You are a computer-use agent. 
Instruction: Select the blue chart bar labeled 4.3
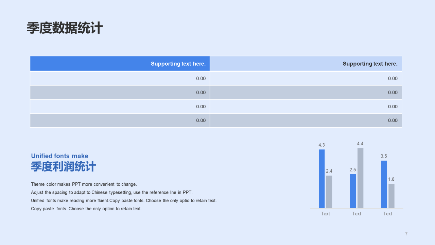point(321,179)
